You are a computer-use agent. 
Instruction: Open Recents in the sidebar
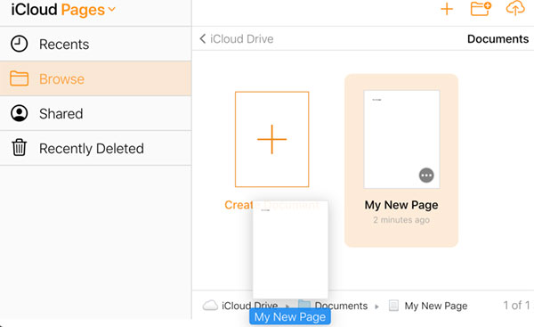click(x=96, y=44)
